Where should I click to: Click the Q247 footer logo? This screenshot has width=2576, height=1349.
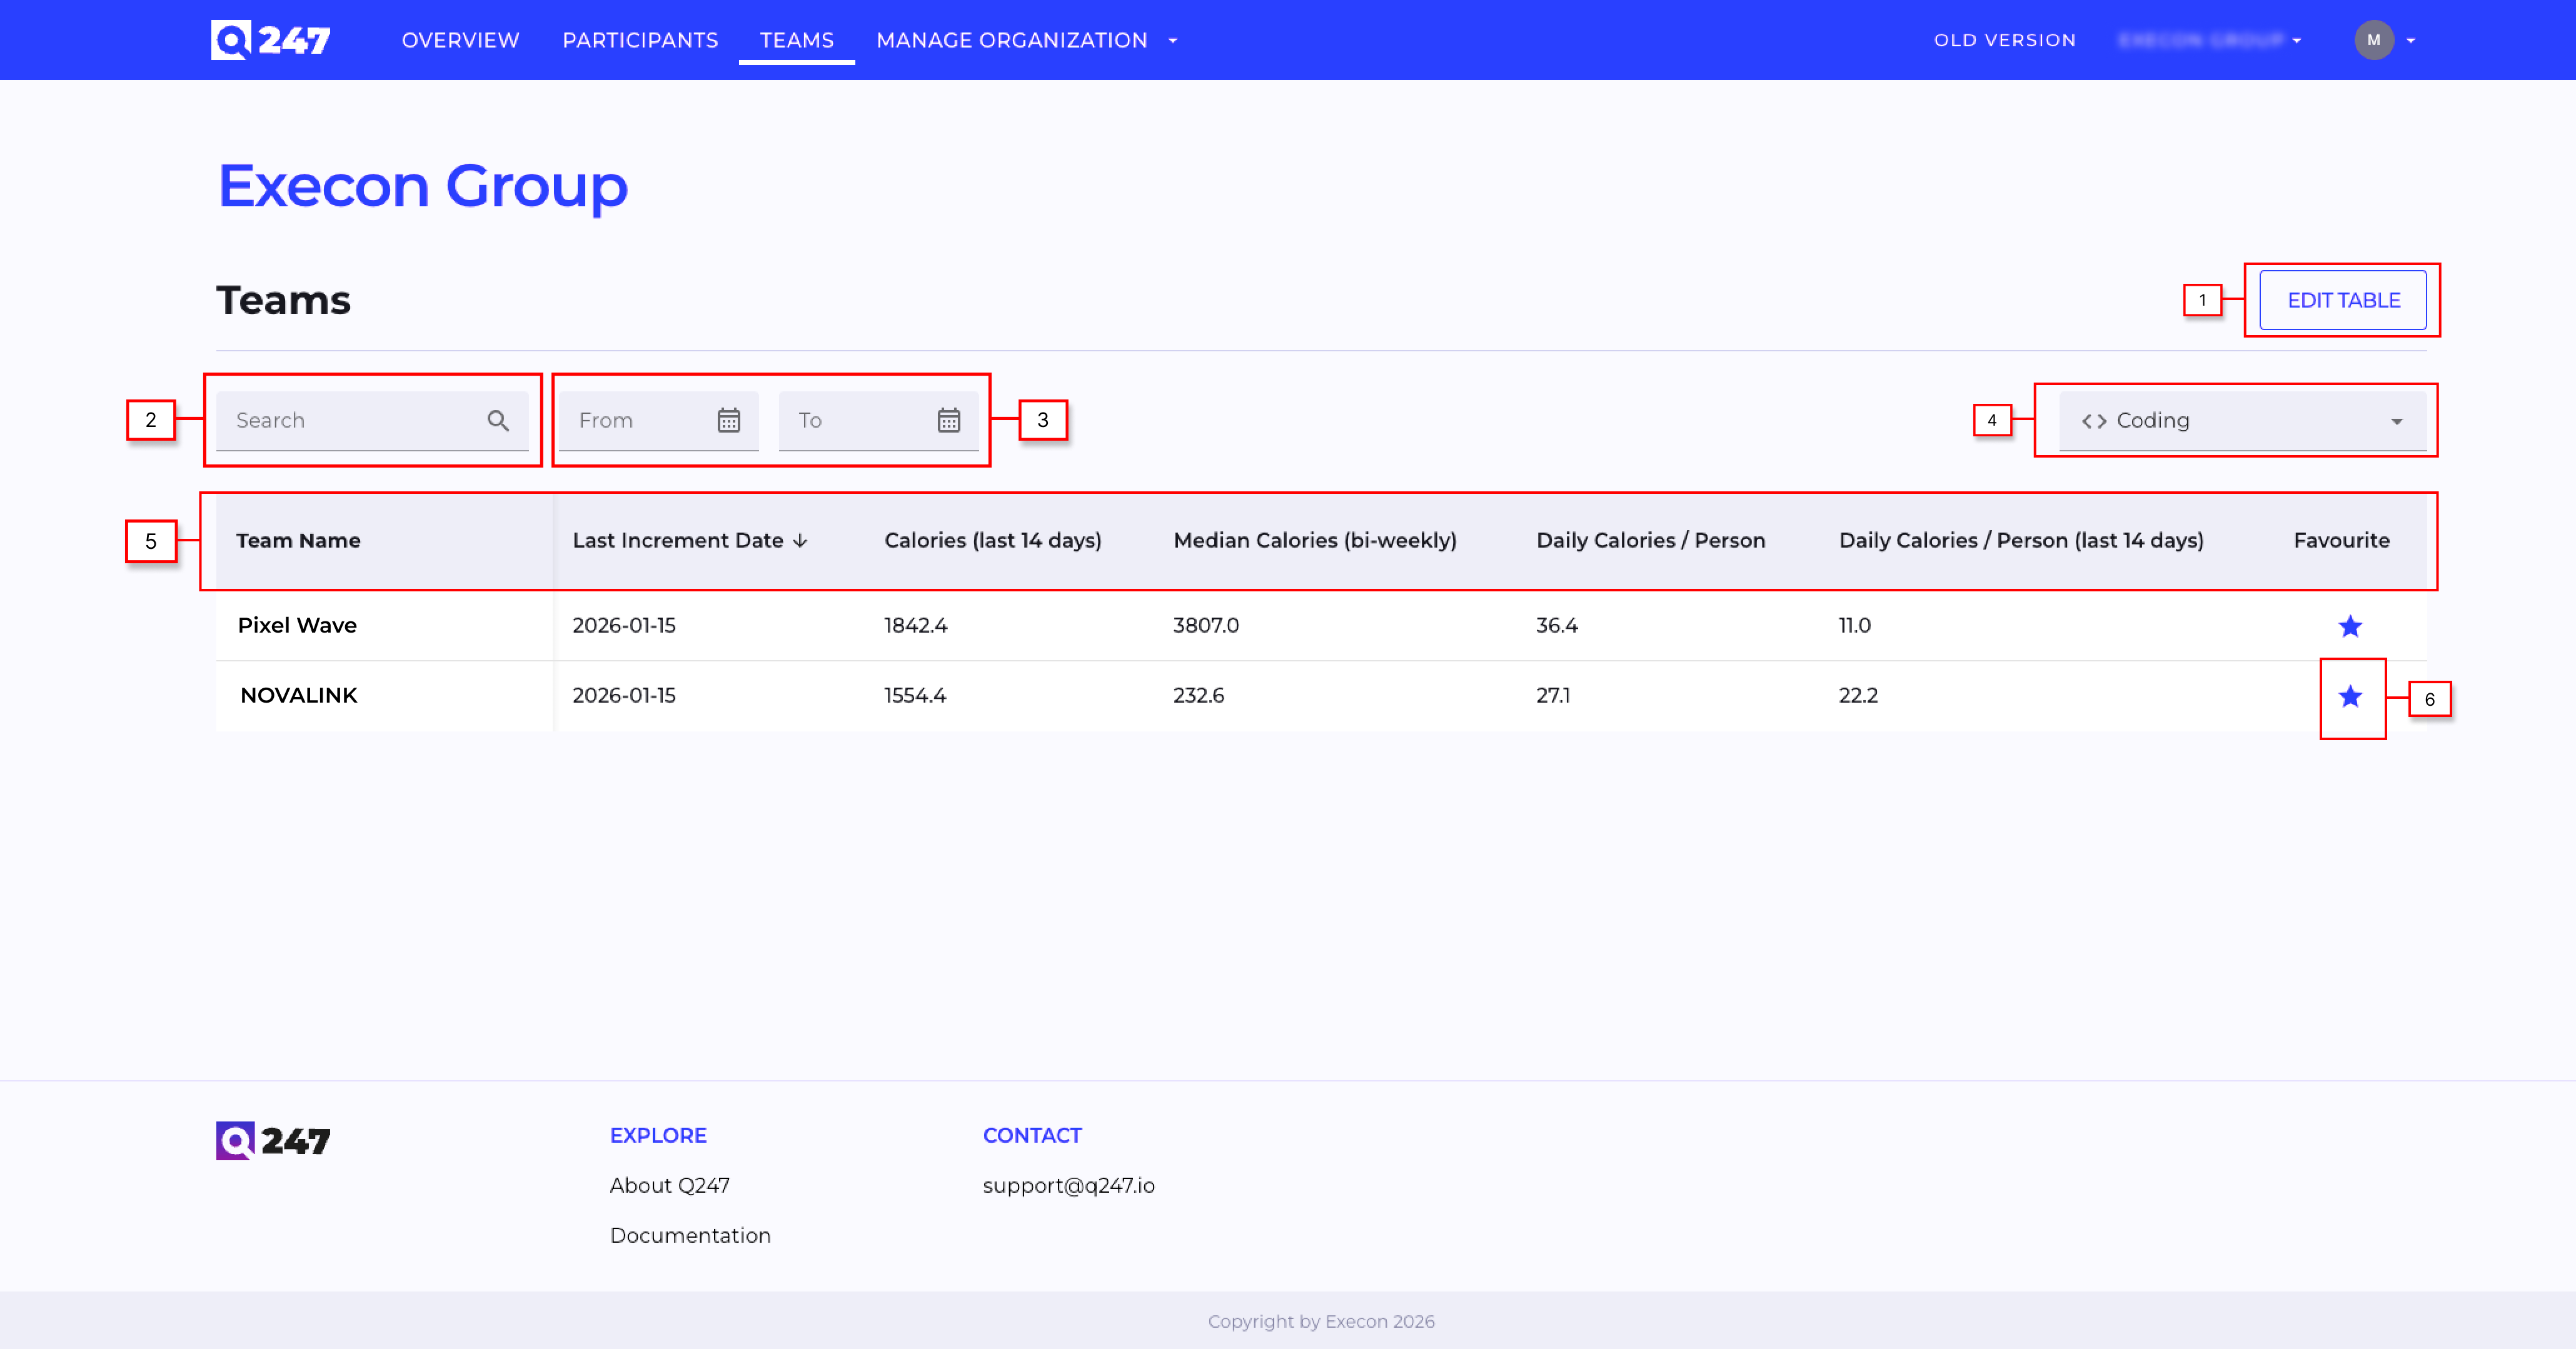pyautogui.click(x=272, y=1140)
